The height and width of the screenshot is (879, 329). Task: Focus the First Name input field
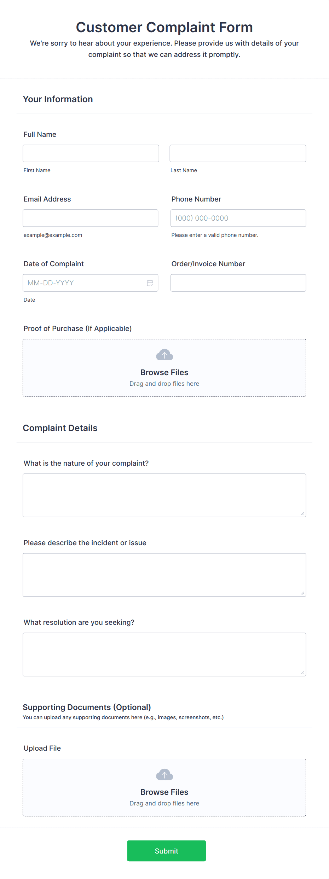(x=91, y=153)
